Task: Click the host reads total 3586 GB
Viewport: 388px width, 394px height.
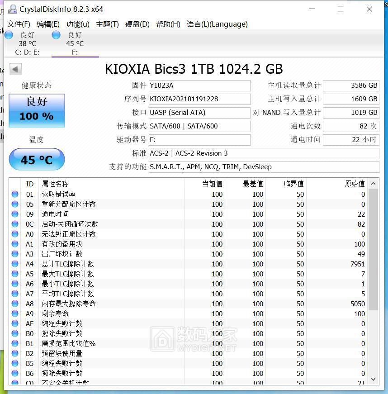Action: tap(351, 85)
